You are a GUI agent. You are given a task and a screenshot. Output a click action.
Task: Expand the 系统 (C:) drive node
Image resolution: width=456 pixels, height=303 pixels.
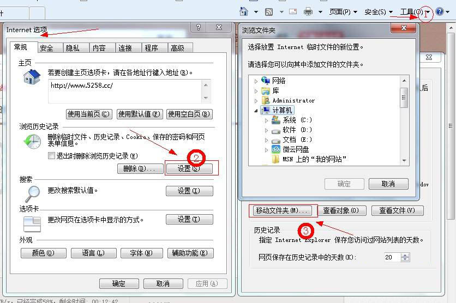pos(266,120)
